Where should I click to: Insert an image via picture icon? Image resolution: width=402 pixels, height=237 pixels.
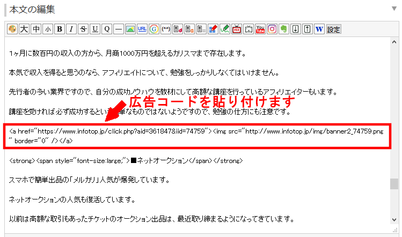pyautogui.click(x=130, y=29)
